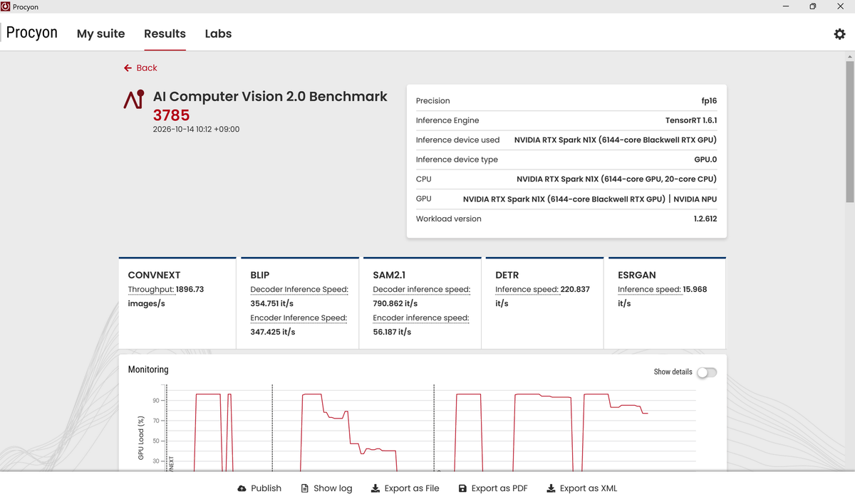Viewport: 855px width, 504px height.
Task: Click the TensorRT 1.6.1 value
Action: 691,120
